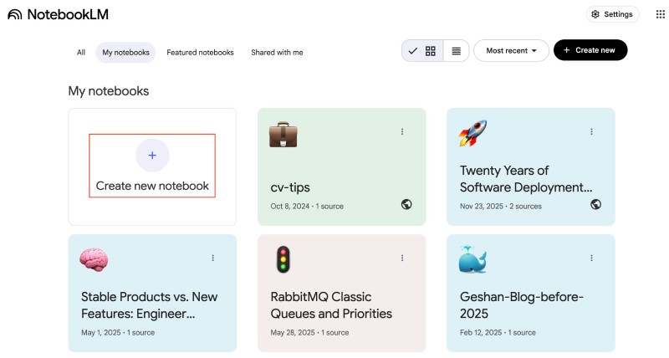This screenshot has height=358, width=669.
Task: Click the Create new button
Action: click(590, 50)
